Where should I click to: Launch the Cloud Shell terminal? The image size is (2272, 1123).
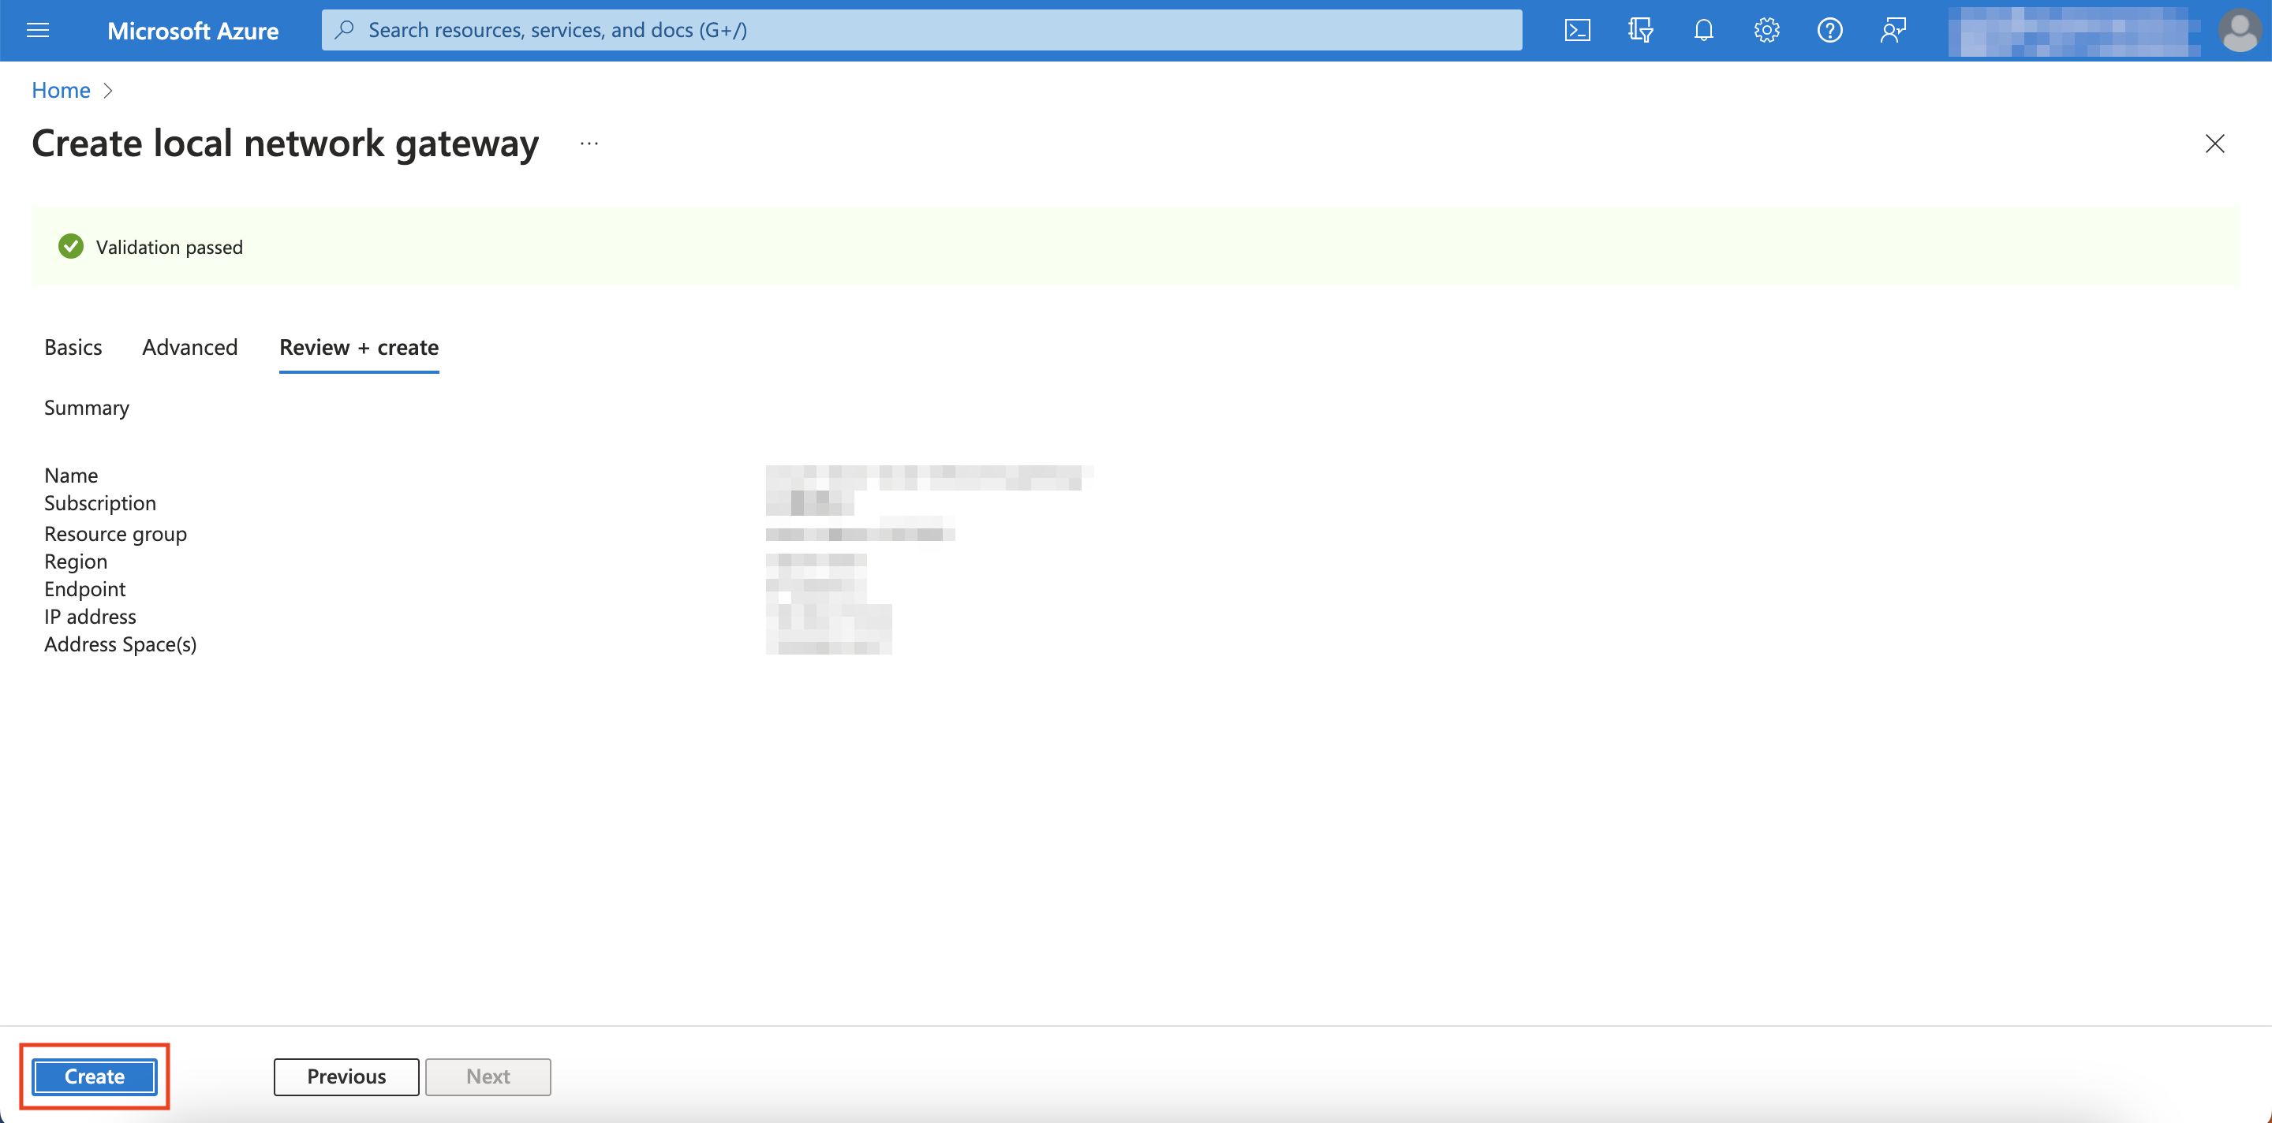pyautogui.click(x=1577, y=29)
